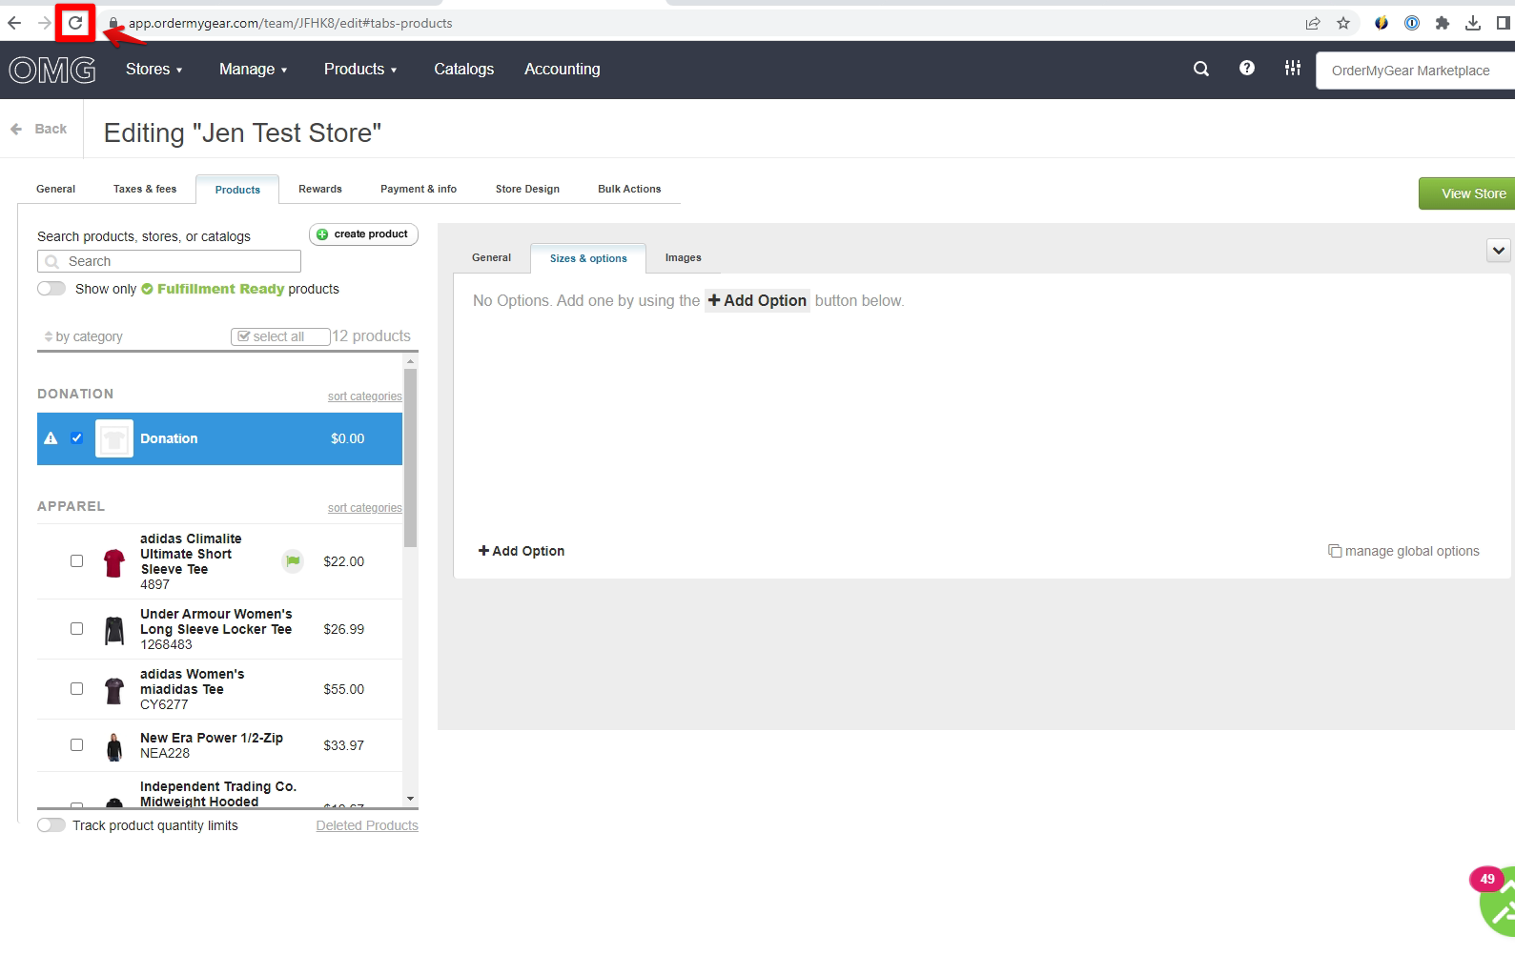This screenshot has height=955, width=1515.
Task: Go Back to previous page
Action: 39,129
